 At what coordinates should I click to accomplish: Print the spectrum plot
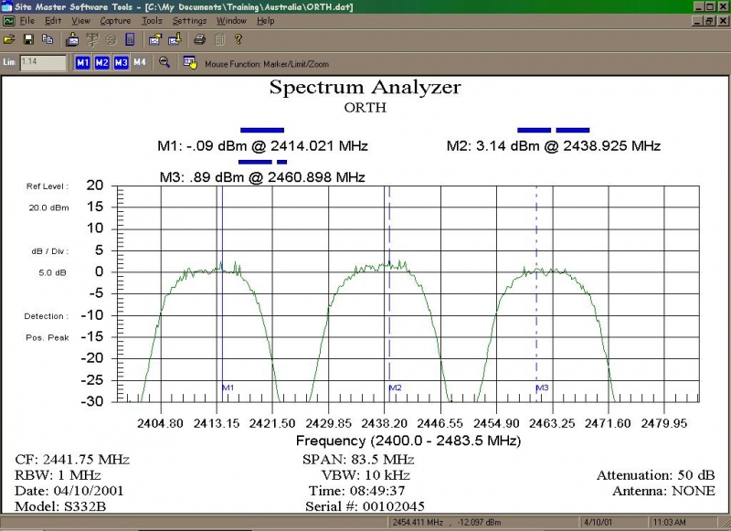click(x=198, y=39)
